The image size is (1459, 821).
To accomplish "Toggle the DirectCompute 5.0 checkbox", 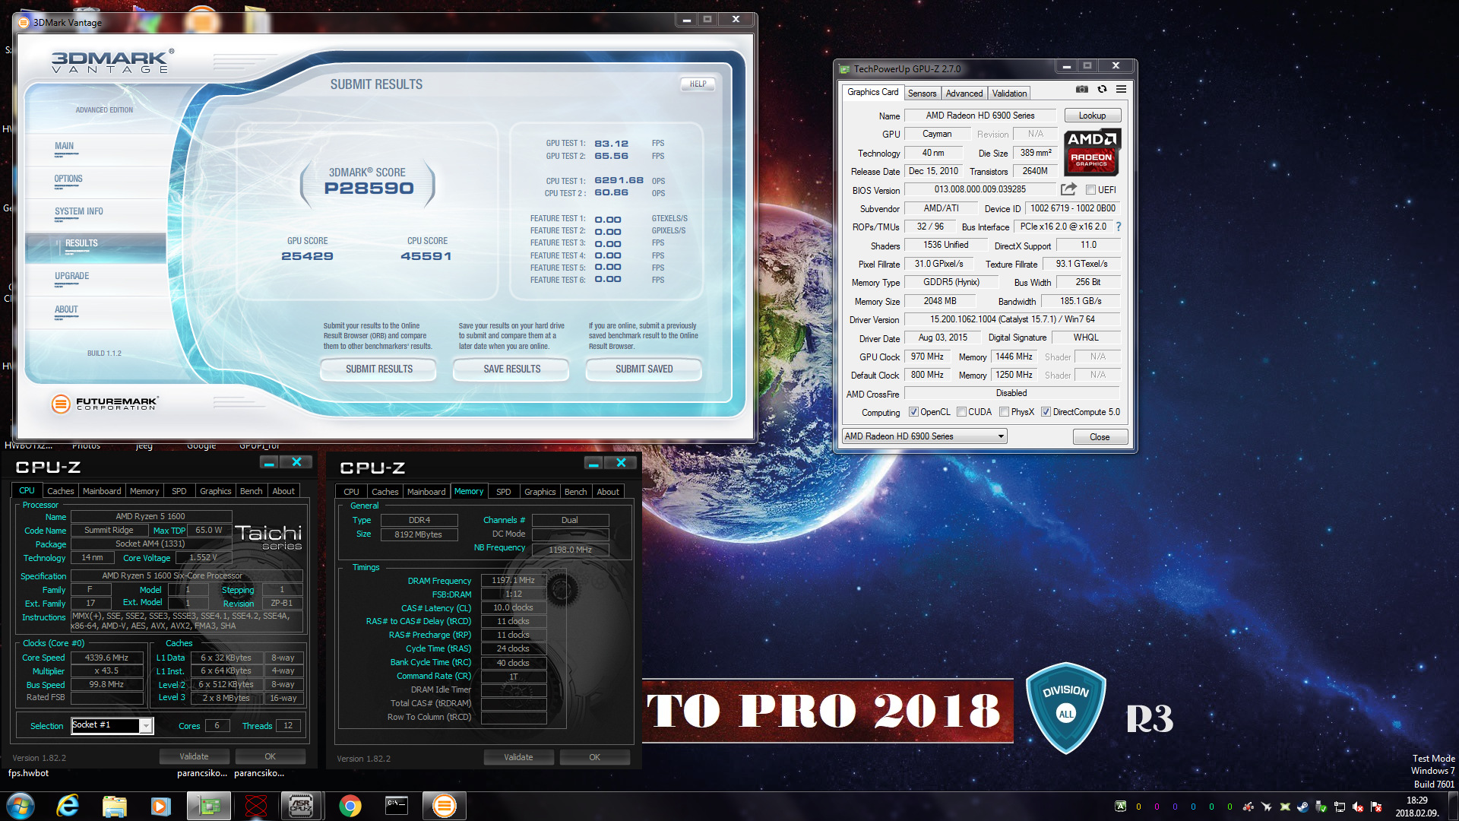I will 1046,412.
